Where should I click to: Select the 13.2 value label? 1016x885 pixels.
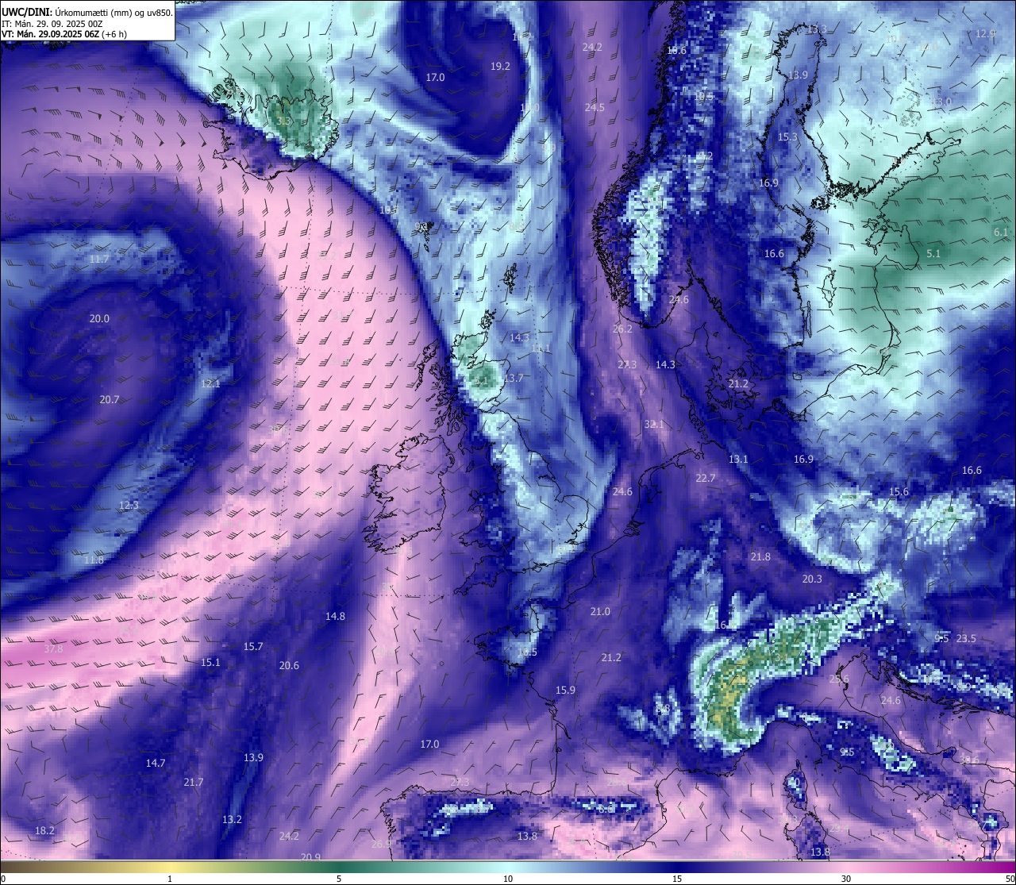click(232, 820)
